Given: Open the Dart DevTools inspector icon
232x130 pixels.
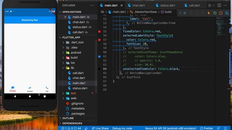Looking at the screenshot, I should (227, 13).
